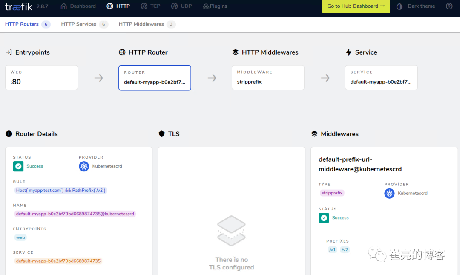This screenshot has width=460, height=275.
Task: Open the Plugins nav item
Action: click(x=215, y=6)
